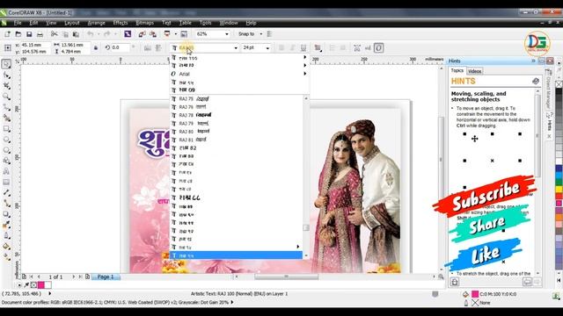The image size is (563, 316).
Task: Switch to the Topics tab in Hints
Action: click(x=457, y=70)
